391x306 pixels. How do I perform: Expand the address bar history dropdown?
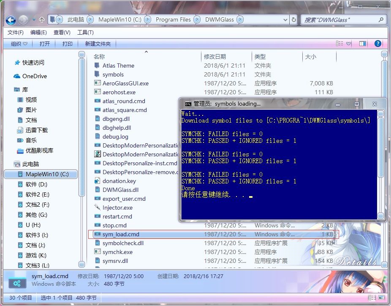pyautogui.click(x=285, y=20)
